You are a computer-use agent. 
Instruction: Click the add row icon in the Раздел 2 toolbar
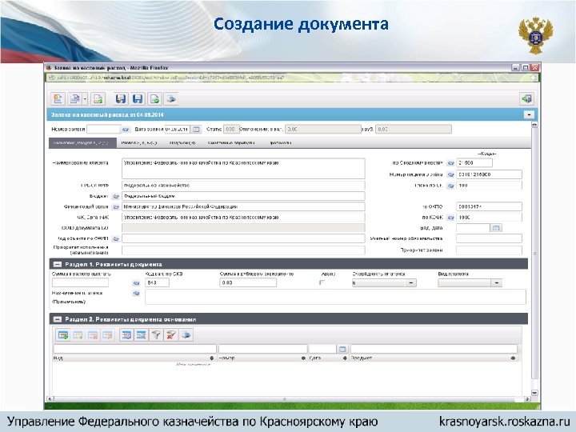63,335
